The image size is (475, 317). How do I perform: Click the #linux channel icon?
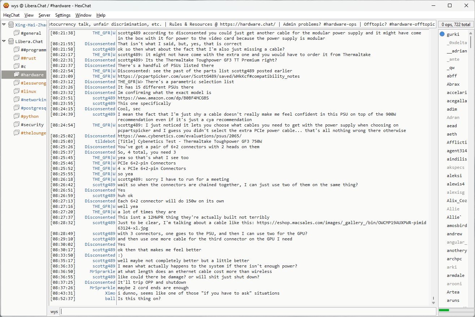point(16,91)
